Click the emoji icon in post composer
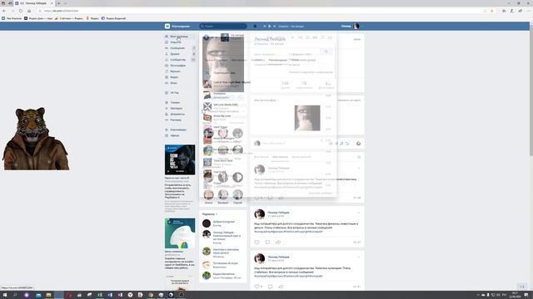 click(358, 144)
